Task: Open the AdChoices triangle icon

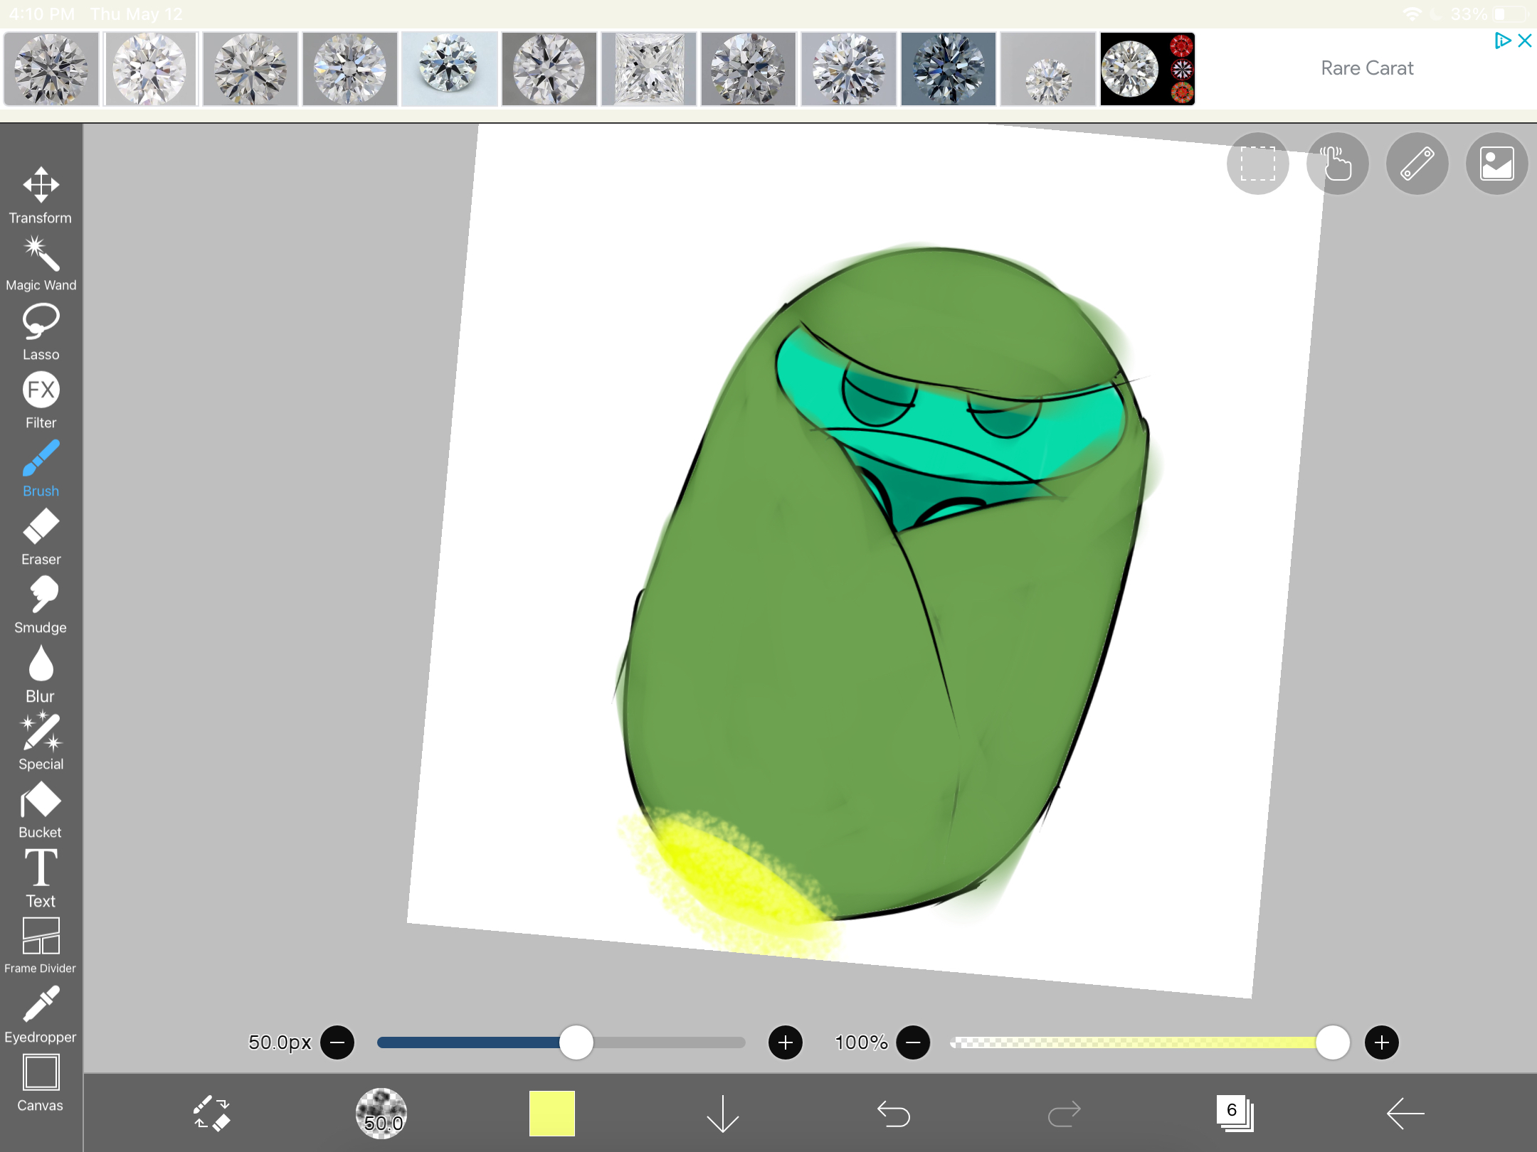Action: click(1502, 41)
